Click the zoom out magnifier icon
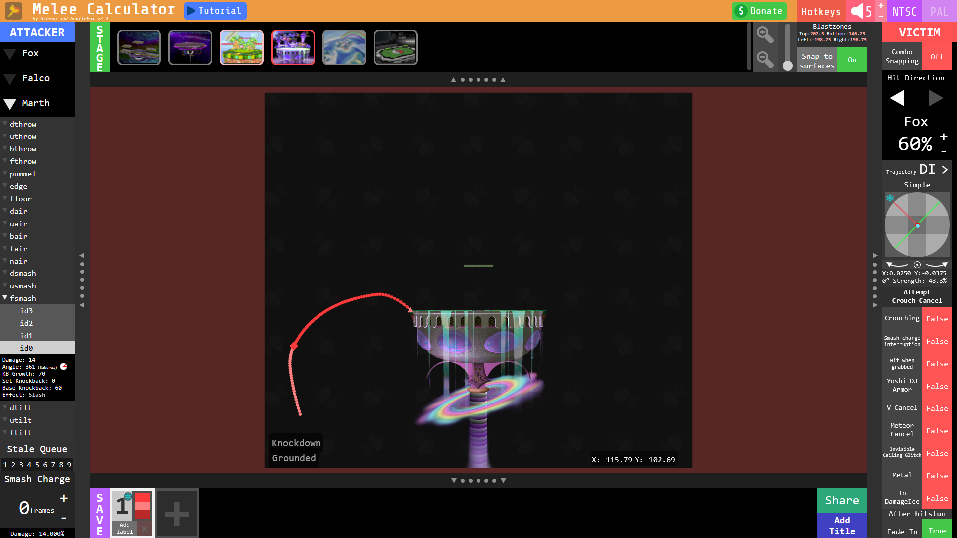Viewport: 957px width, 538px height. coord(765,60)
